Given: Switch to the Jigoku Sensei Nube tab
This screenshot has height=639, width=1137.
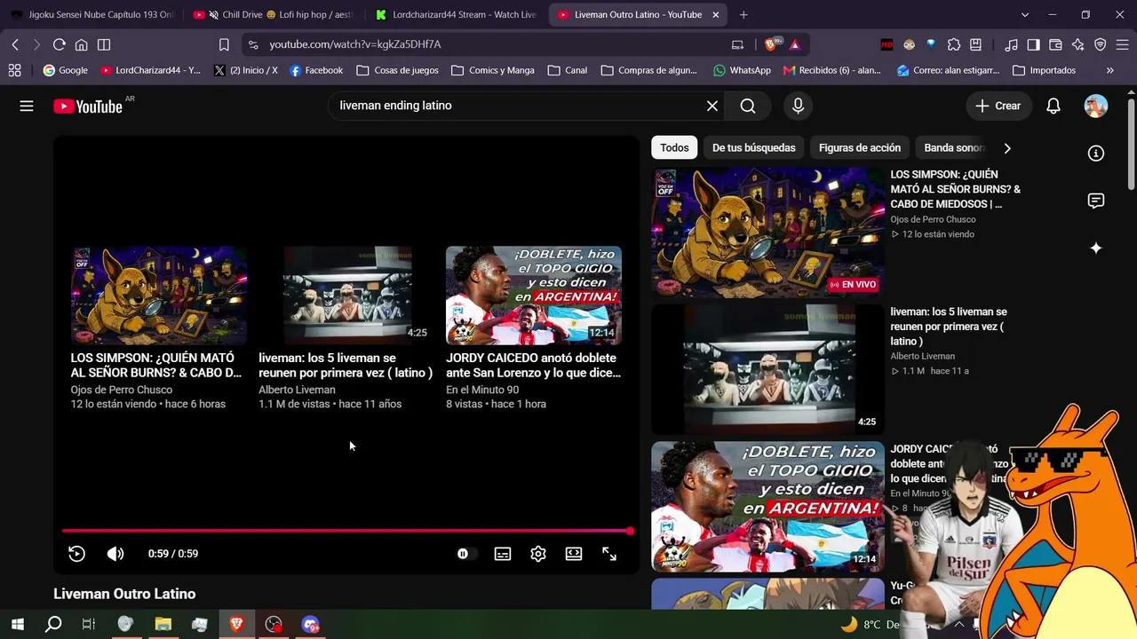Looking at the screenshot, I should coord(91,14).
